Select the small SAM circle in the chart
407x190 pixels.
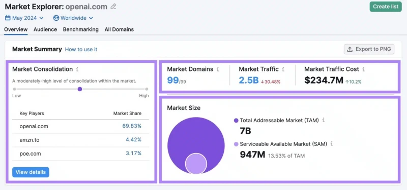click(196, 164)
